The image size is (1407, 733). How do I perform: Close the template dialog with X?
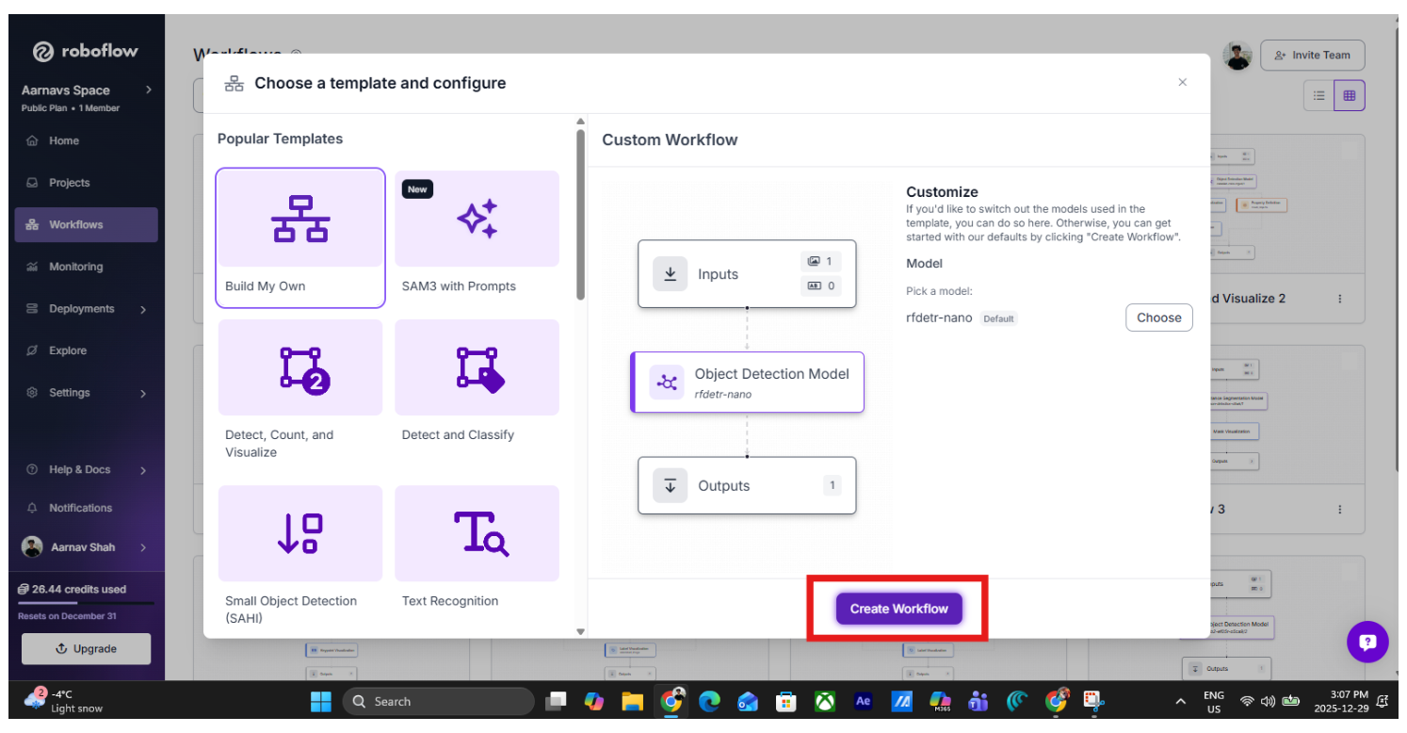(1183, 83)
